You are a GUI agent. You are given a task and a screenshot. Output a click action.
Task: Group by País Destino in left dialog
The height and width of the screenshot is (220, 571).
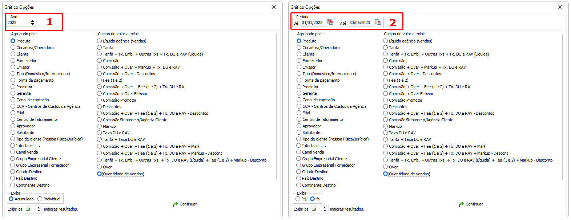click(24, 178)
